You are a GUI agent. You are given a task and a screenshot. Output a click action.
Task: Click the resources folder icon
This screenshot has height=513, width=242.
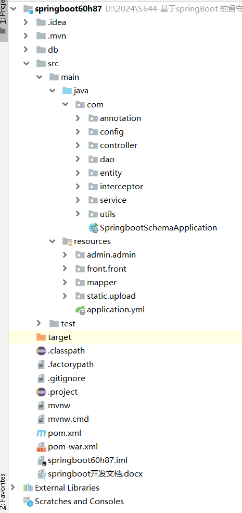pyautogui.click(x=67, y=241)
